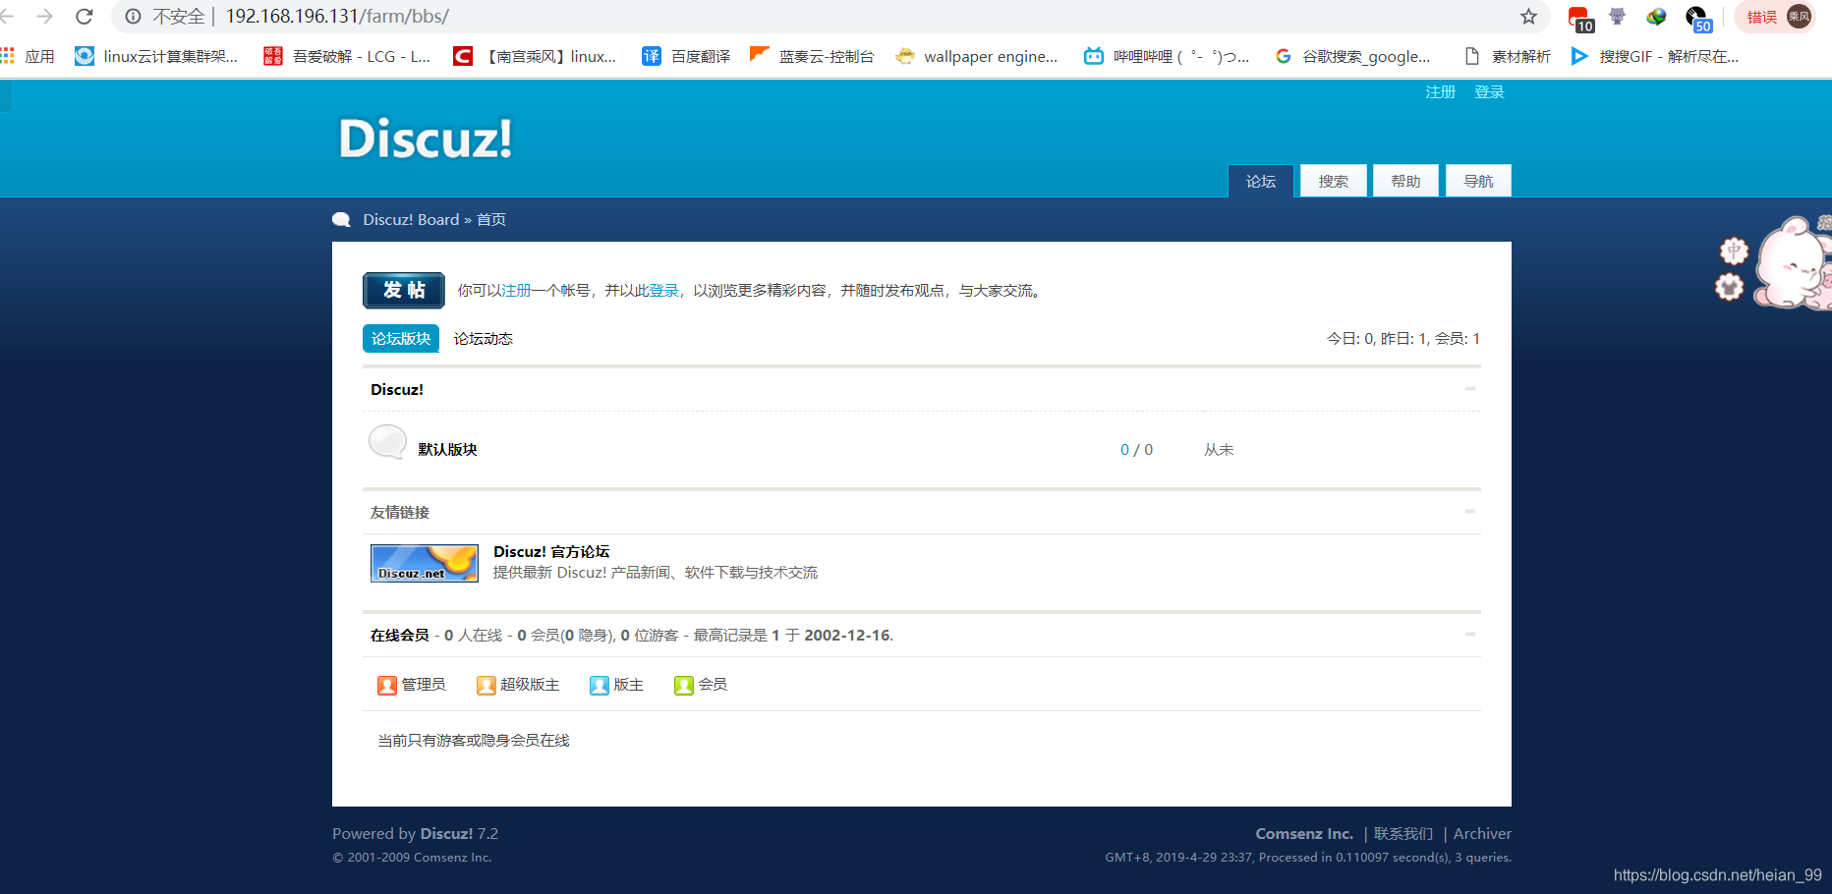Viewport: 1832px width, 894px height.
Task: Click the 版主 legend icon
Action: tap(600, 685)
